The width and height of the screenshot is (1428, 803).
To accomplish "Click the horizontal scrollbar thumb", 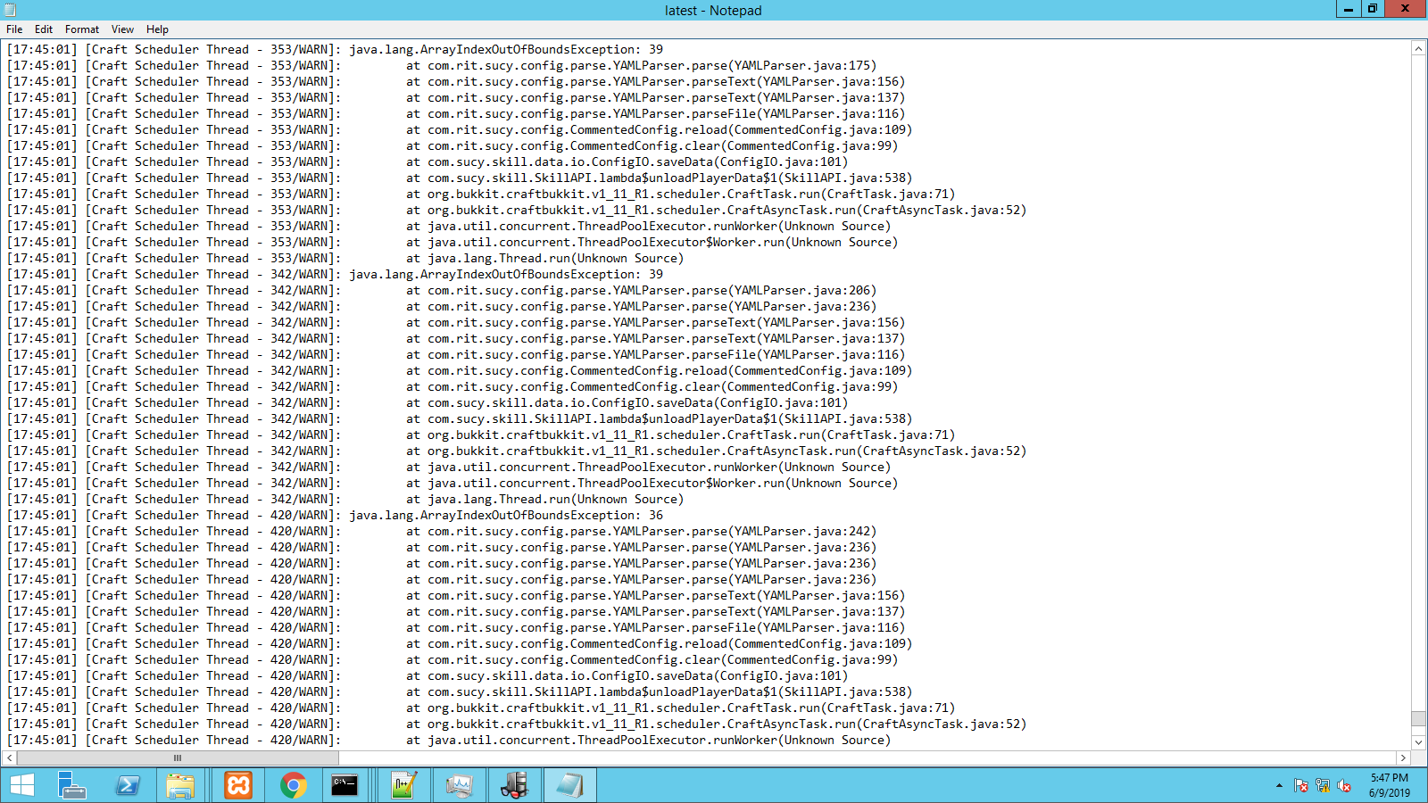I will click(178, 757).
